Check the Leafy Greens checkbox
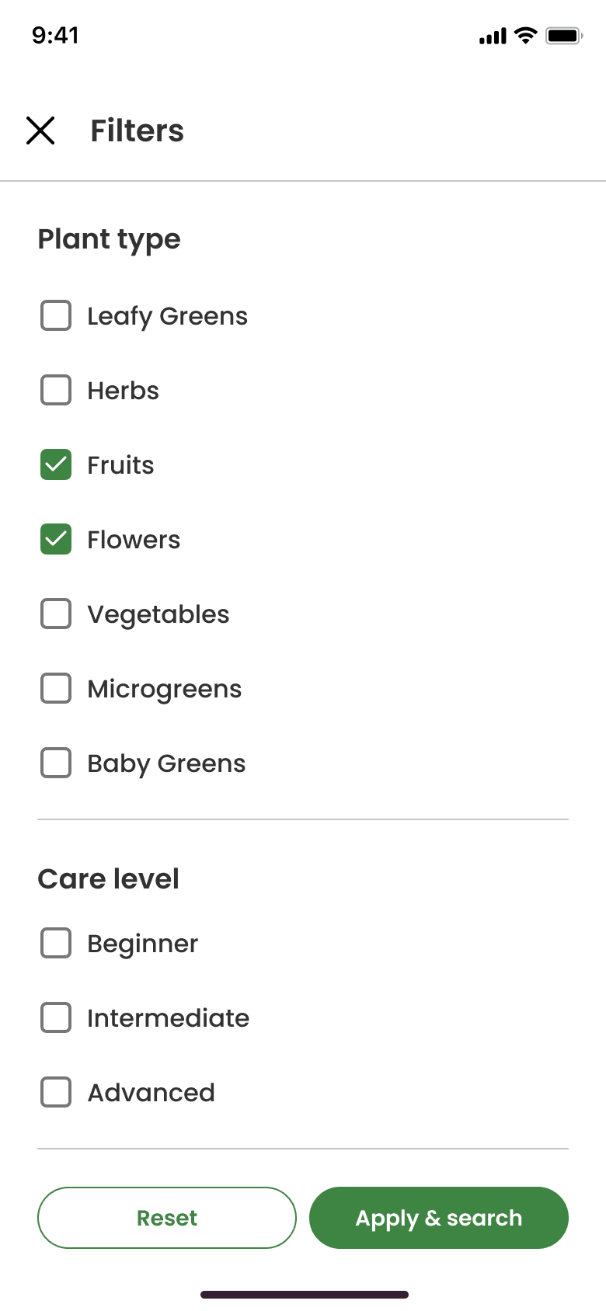 click(56, 316)
